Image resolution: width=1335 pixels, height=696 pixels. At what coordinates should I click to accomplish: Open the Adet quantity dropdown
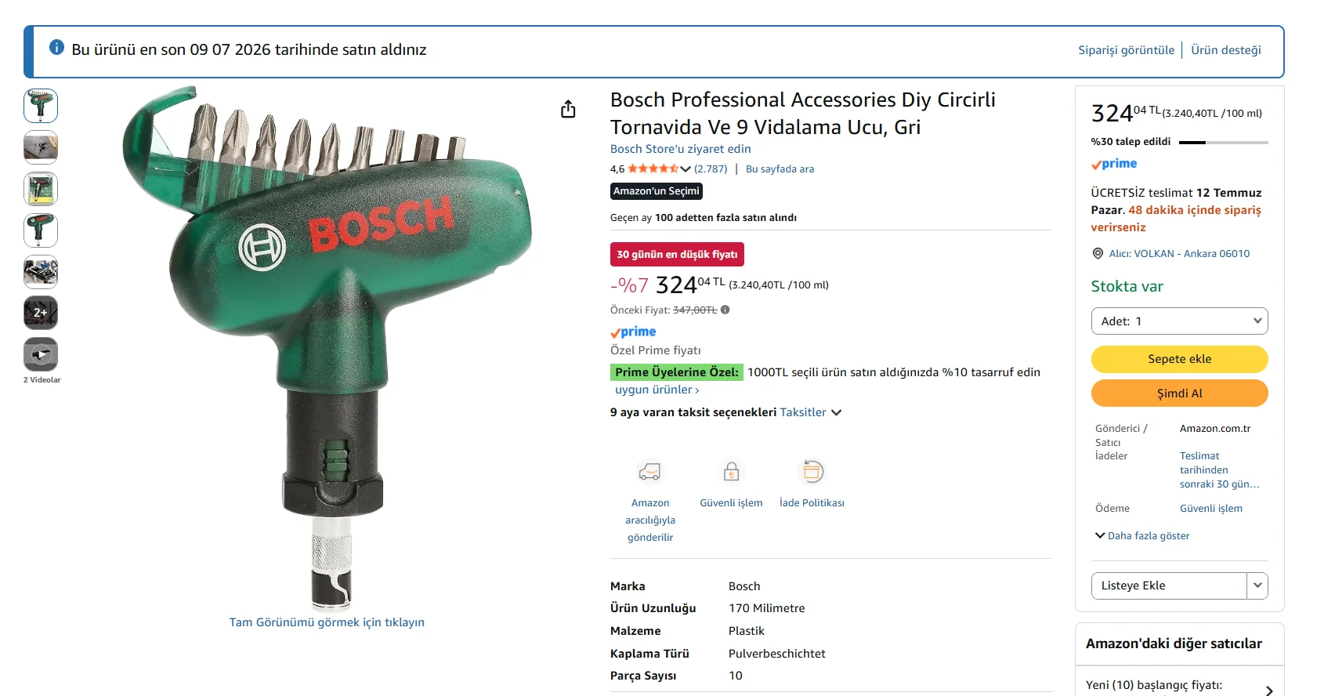(1179, 321)
